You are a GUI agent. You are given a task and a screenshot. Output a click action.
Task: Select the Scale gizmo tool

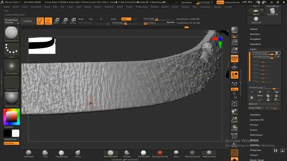point(65,21)
